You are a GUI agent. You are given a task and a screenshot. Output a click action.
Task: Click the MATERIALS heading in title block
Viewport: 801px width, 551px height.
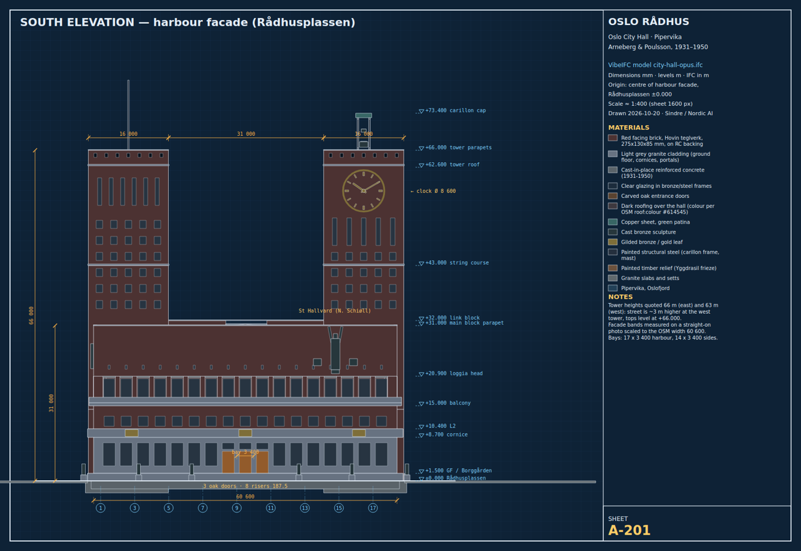click(x=629, y=128)
